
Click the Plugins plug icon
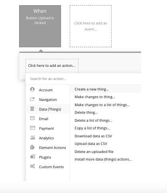coord(33,157)
